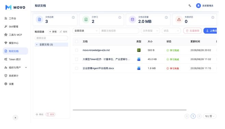The width and height of the screenshot is (225, 129).
Task: Select 知识文档 in the sidebar
Action: (x=15, y=51)
